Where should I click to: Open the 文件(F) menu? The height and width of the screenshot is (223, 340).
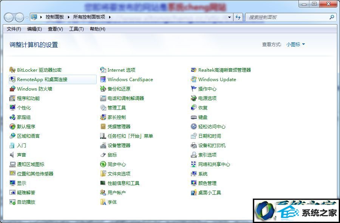click(14, 29)
